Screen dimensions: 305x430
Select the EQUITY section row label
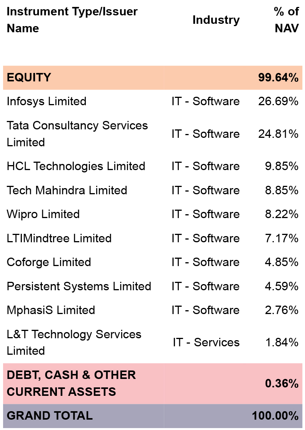[x=29, y=77]
